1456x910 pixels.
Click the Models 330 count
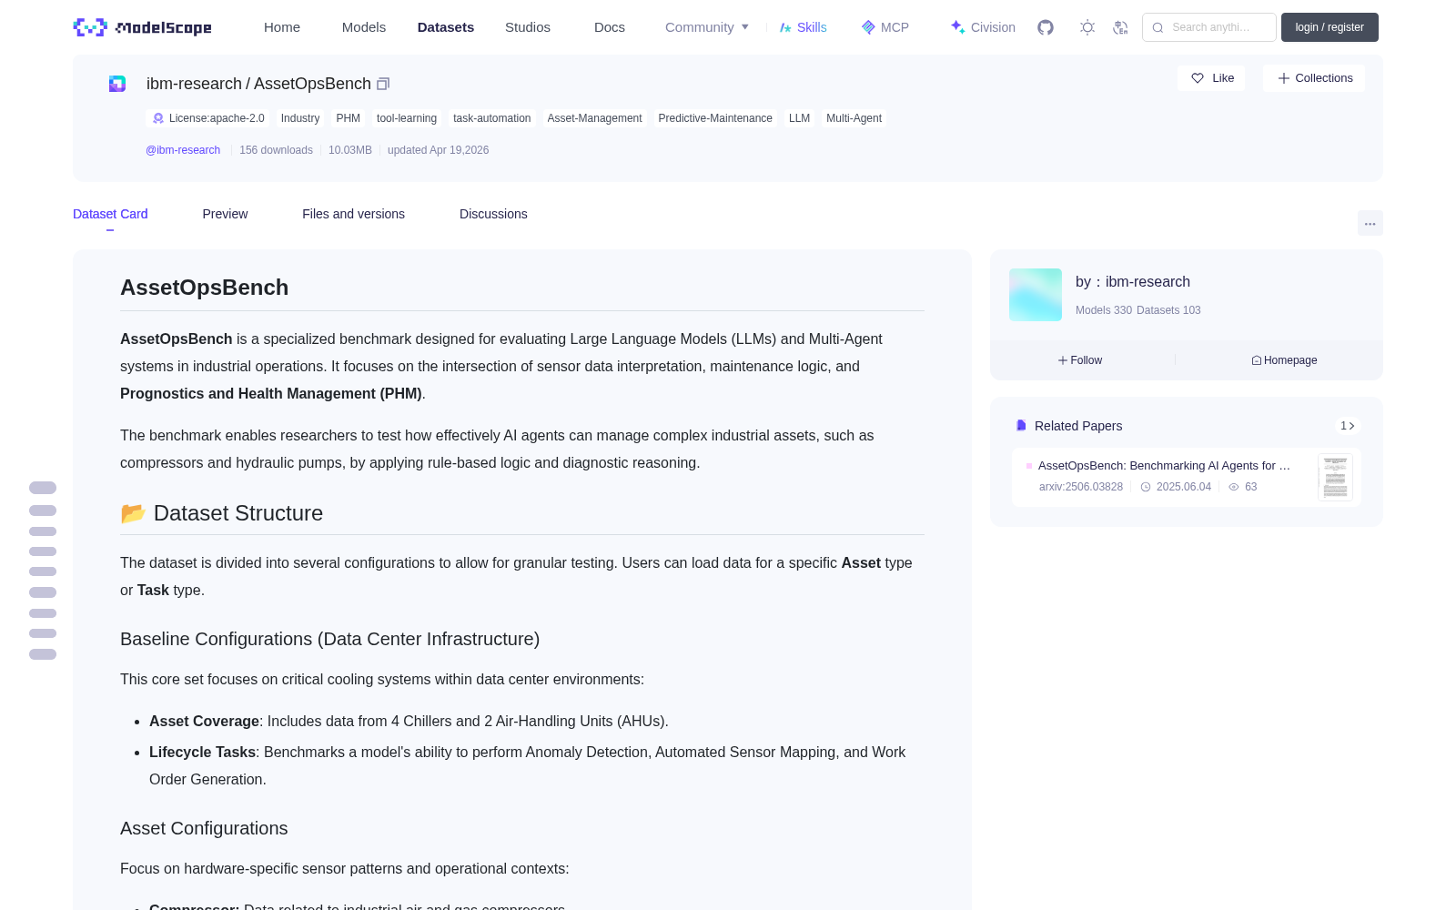coord(1104,310)
